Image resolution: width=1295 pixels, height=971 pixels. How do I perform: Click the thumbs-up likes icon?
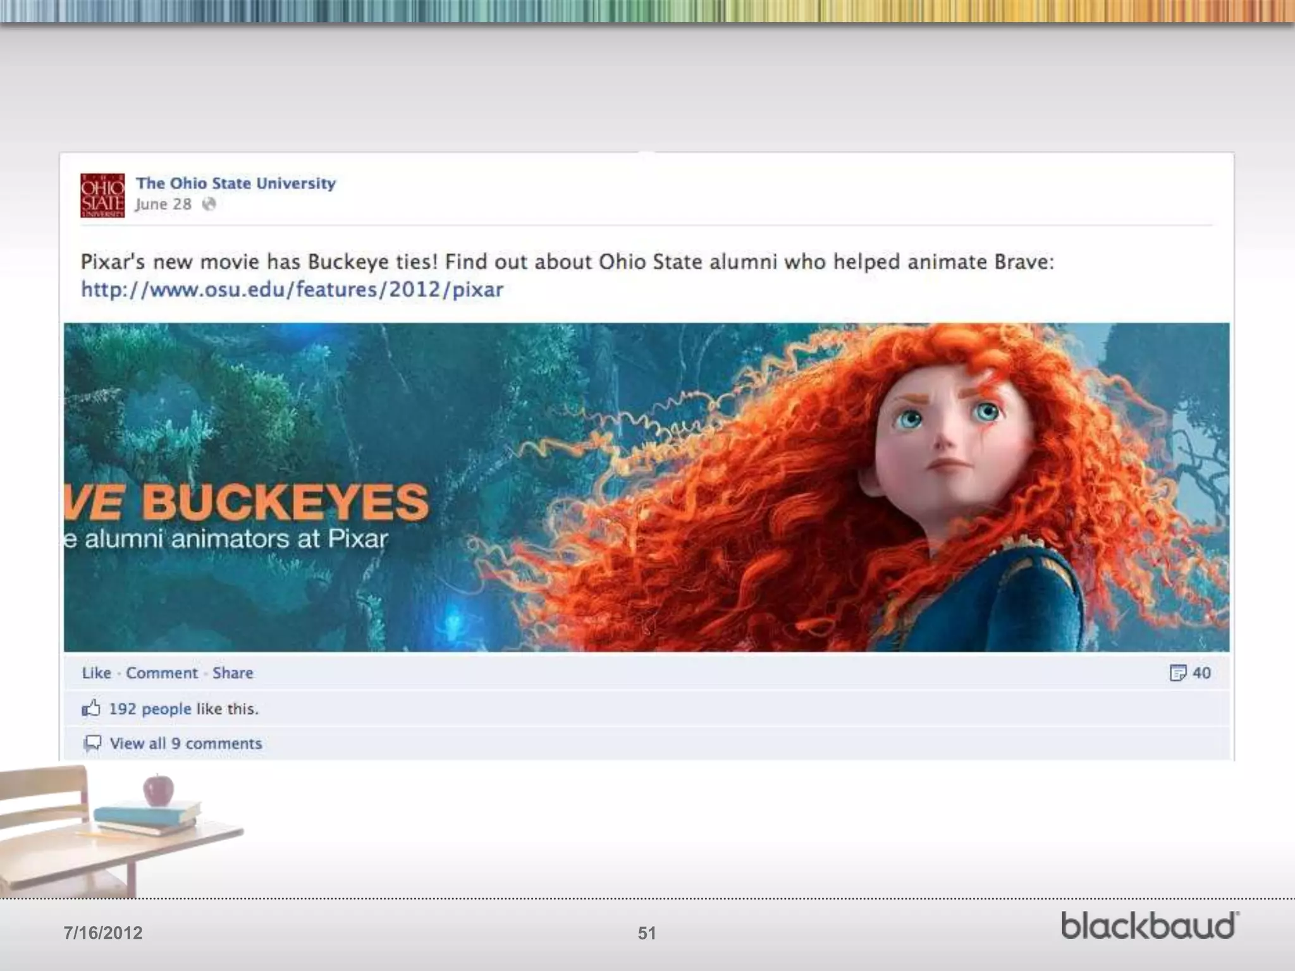coord(91,708)
